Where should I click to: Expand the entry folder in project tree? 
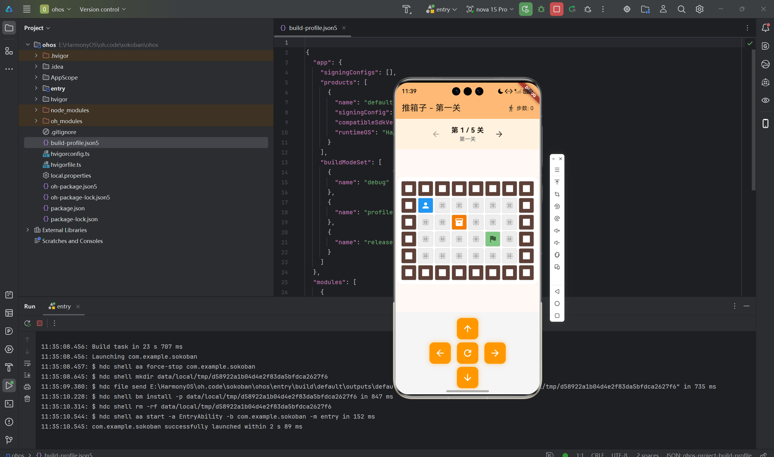(x=36, y=88)
